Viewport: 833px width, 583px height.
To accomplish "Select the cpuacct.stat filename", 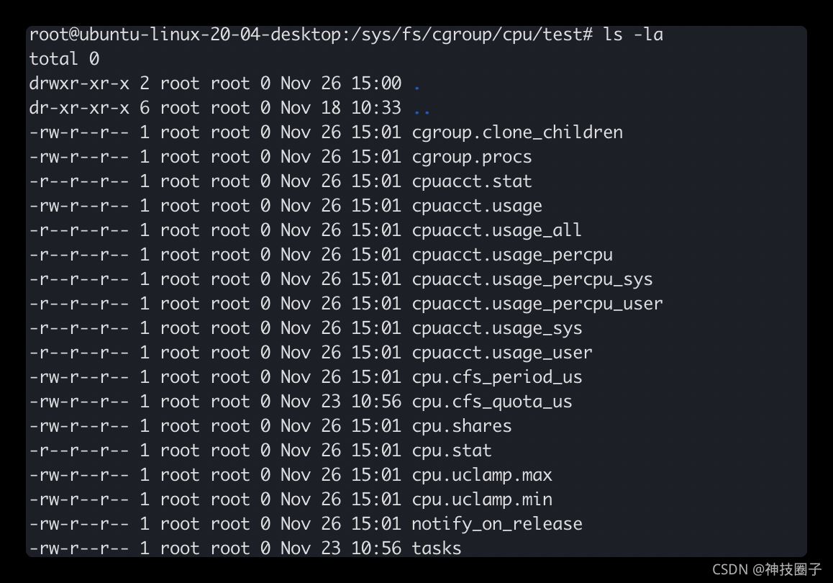I will 471,181.
